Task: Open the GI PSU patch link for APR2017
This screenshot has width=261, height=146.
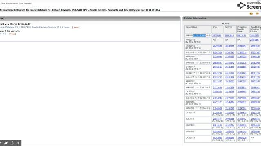Action: pyautogui.click(x=230, y=82)
